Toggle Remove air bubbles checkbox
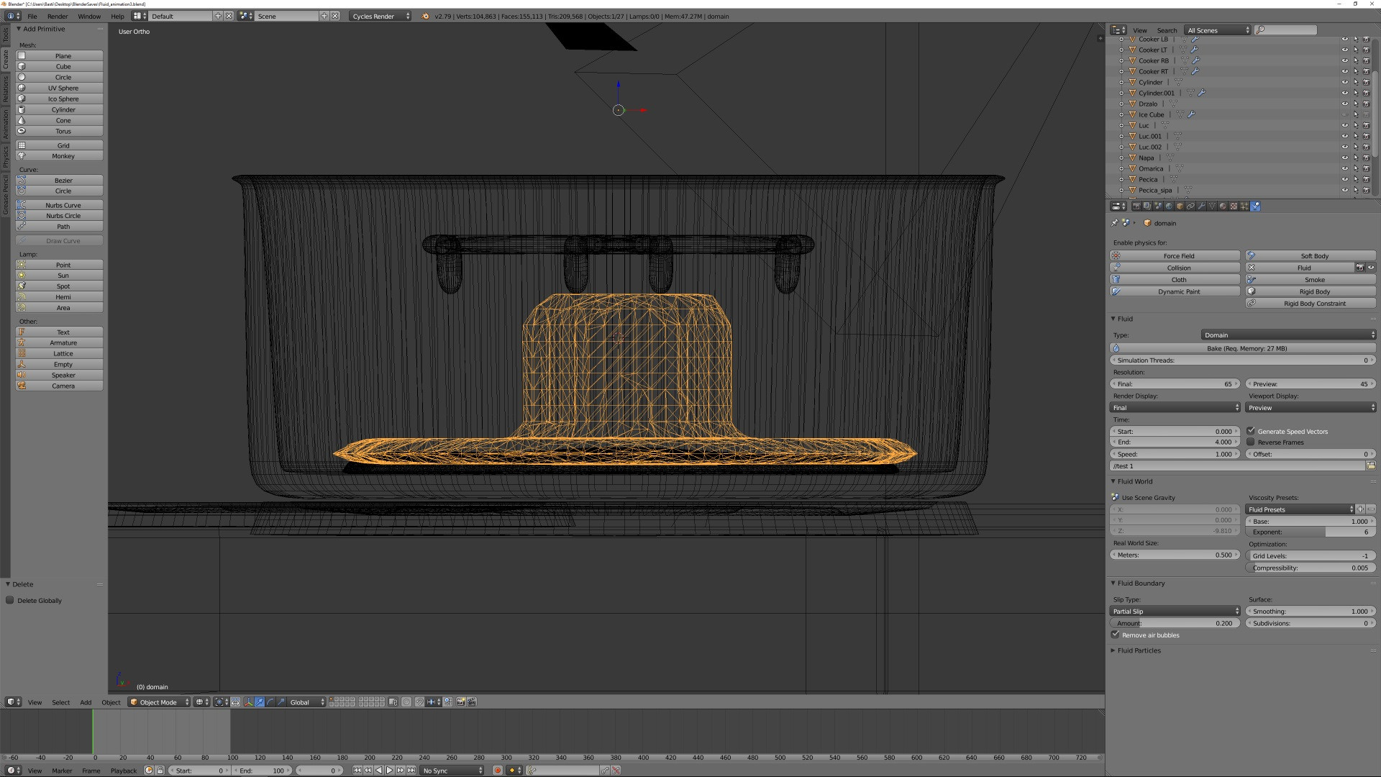 click(x=1116, y=635)
